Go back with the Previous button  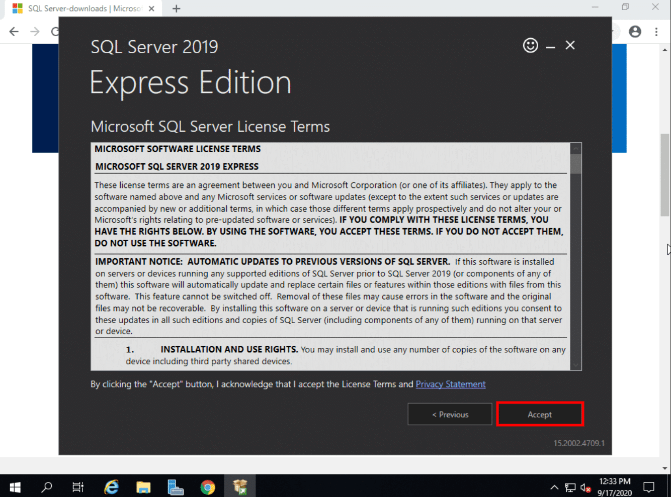pos(450,414)
